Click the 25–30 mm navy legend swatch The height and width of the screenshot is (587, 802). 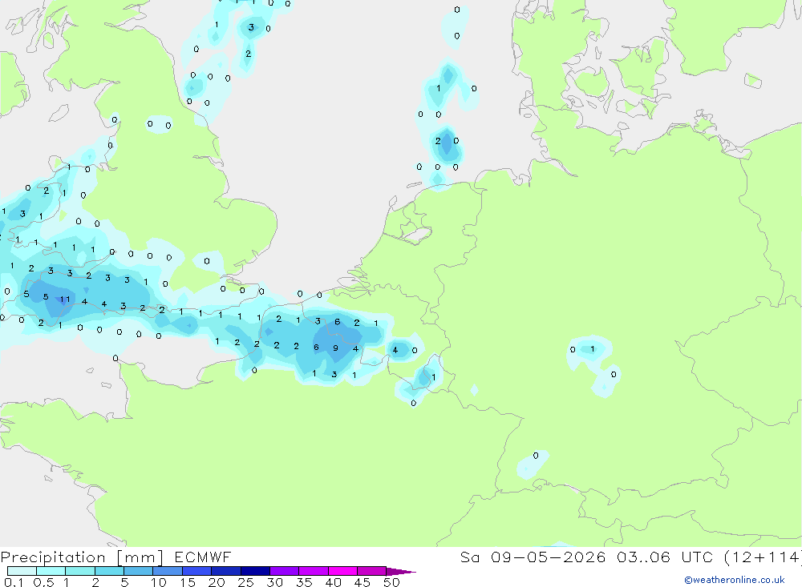[255, 571]
